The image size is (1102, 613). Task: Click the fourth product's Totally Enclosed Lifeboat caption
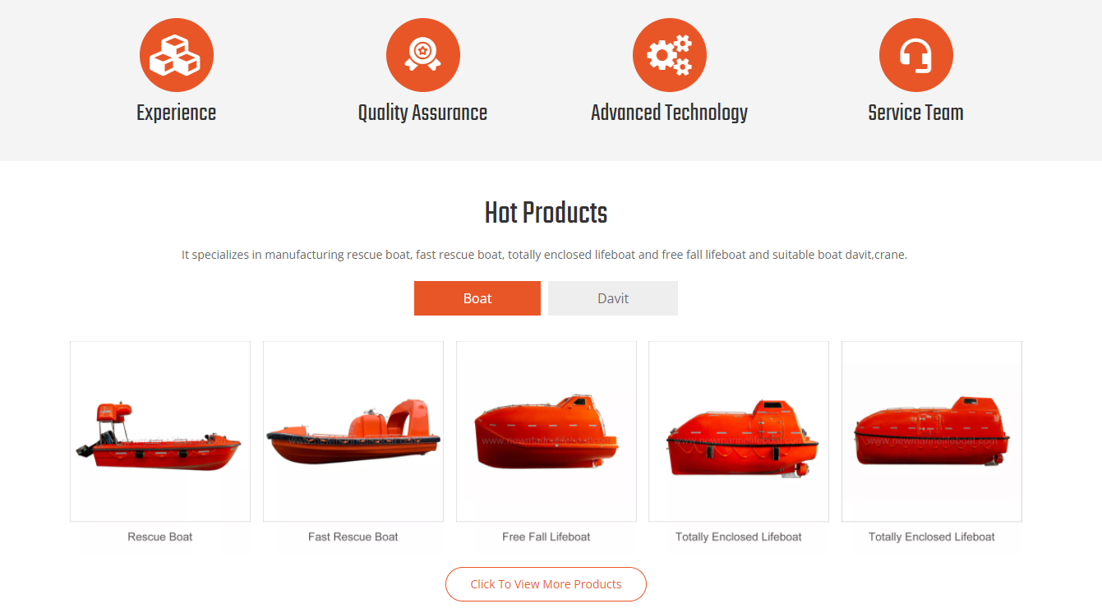[x=739, y=537]
